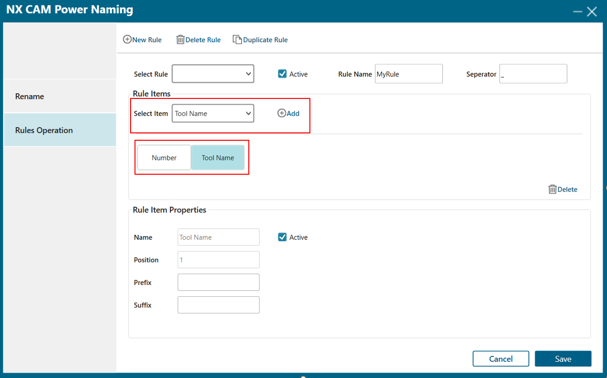
Task: Switch to the Rename section
Action: [29, 96]
